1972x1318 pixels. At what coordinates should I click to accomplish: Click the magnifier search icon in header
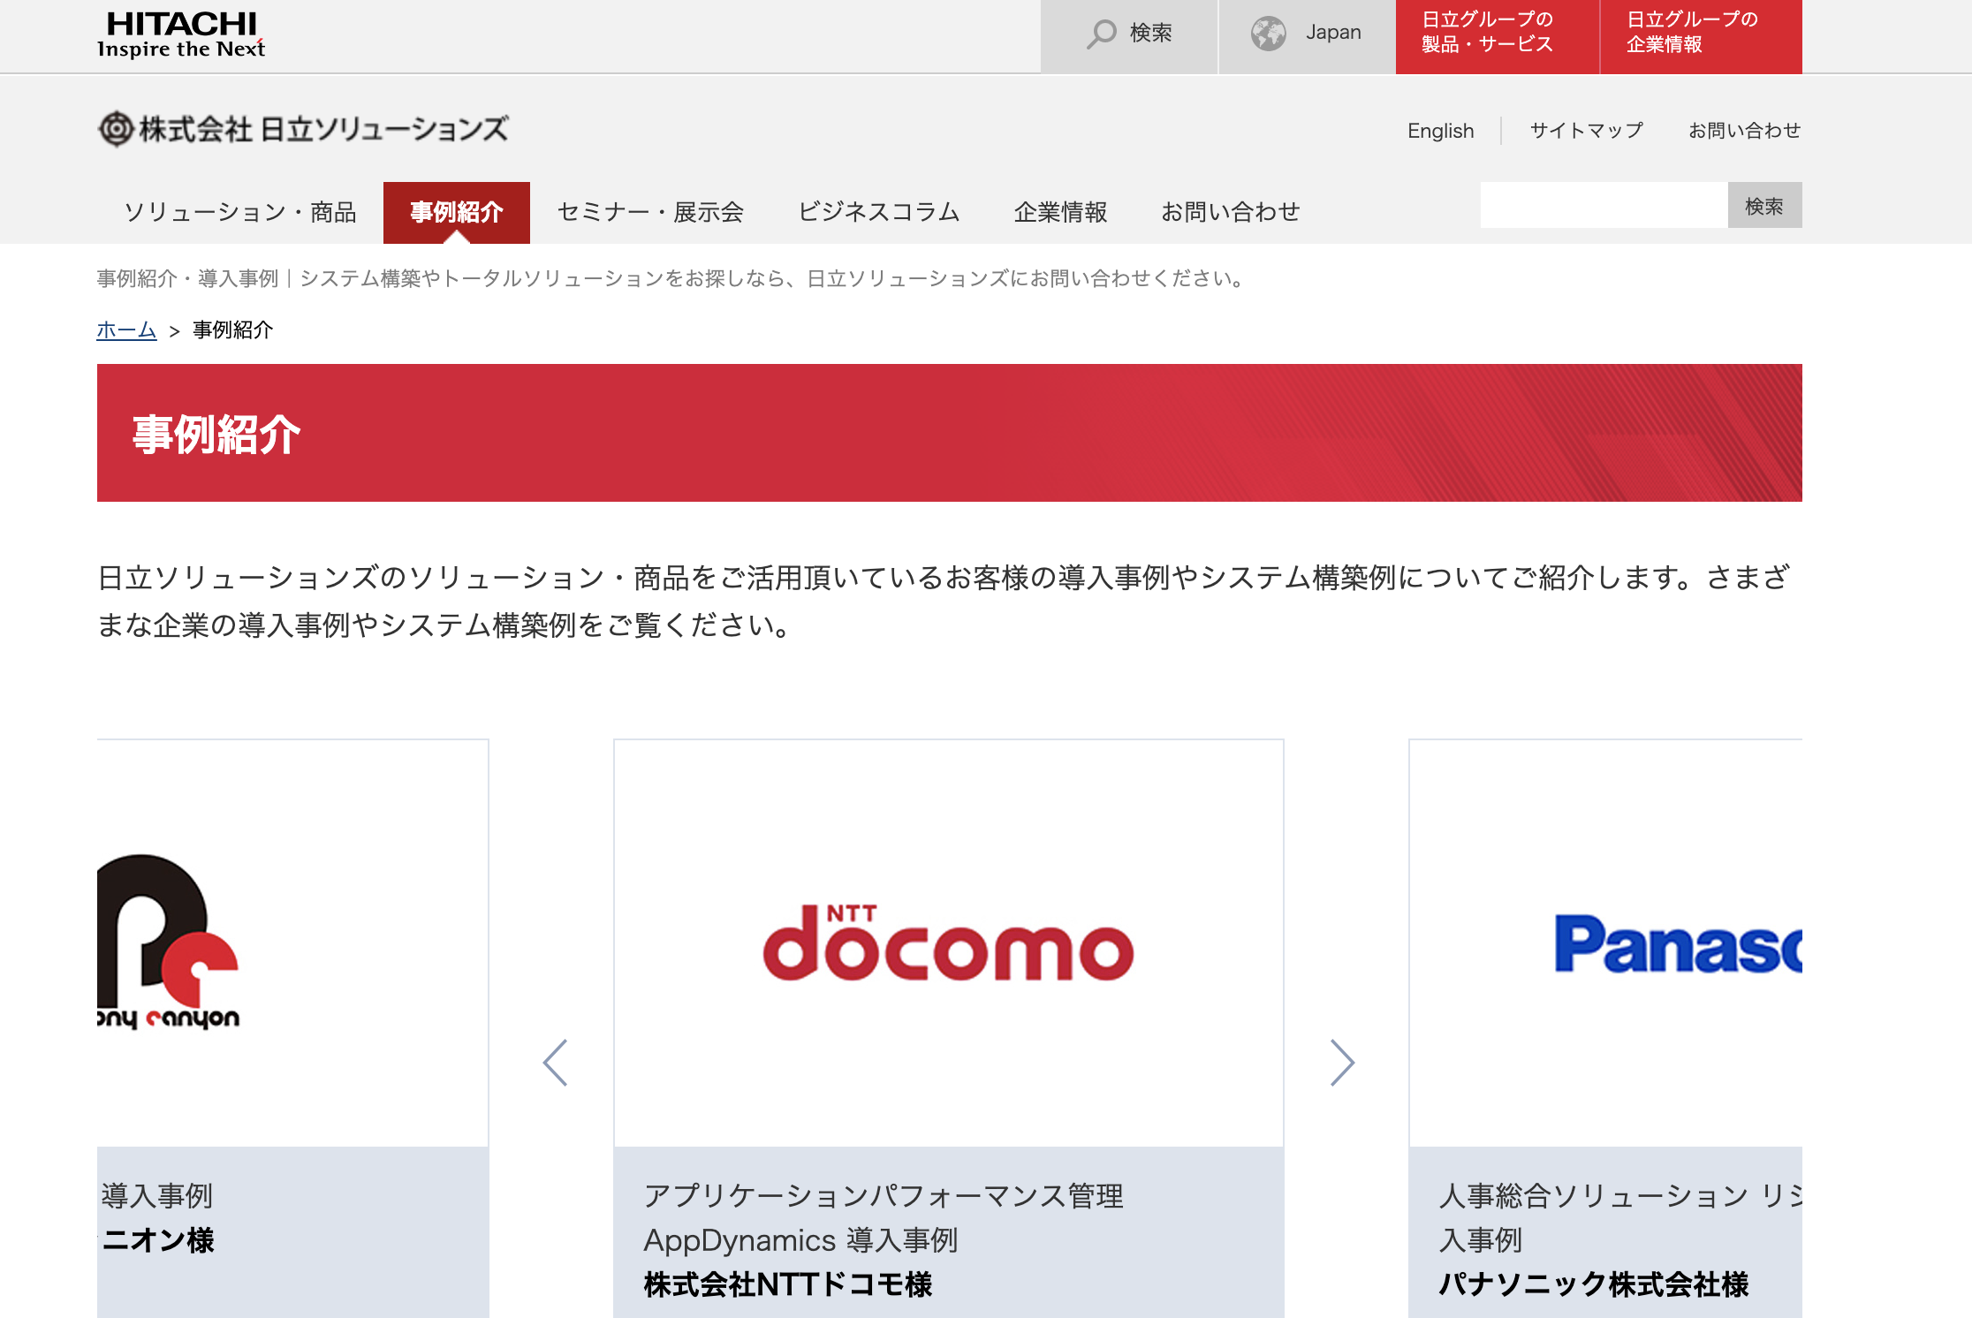pyautogui.click(x=1101, y=34)
